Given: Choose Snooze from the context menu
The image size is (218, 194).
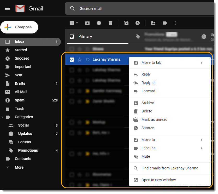Looking at the screenshot, I should tap(170, 128).
